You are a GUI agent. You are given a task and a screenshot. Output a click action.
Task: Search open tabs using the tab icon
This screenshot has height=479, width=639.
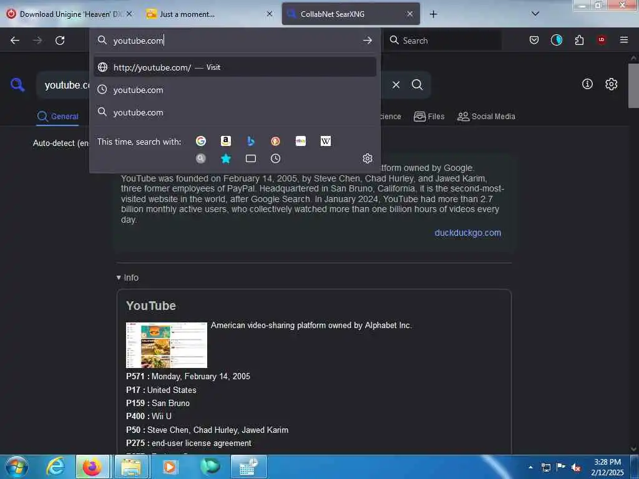click(x=251, y=158)
